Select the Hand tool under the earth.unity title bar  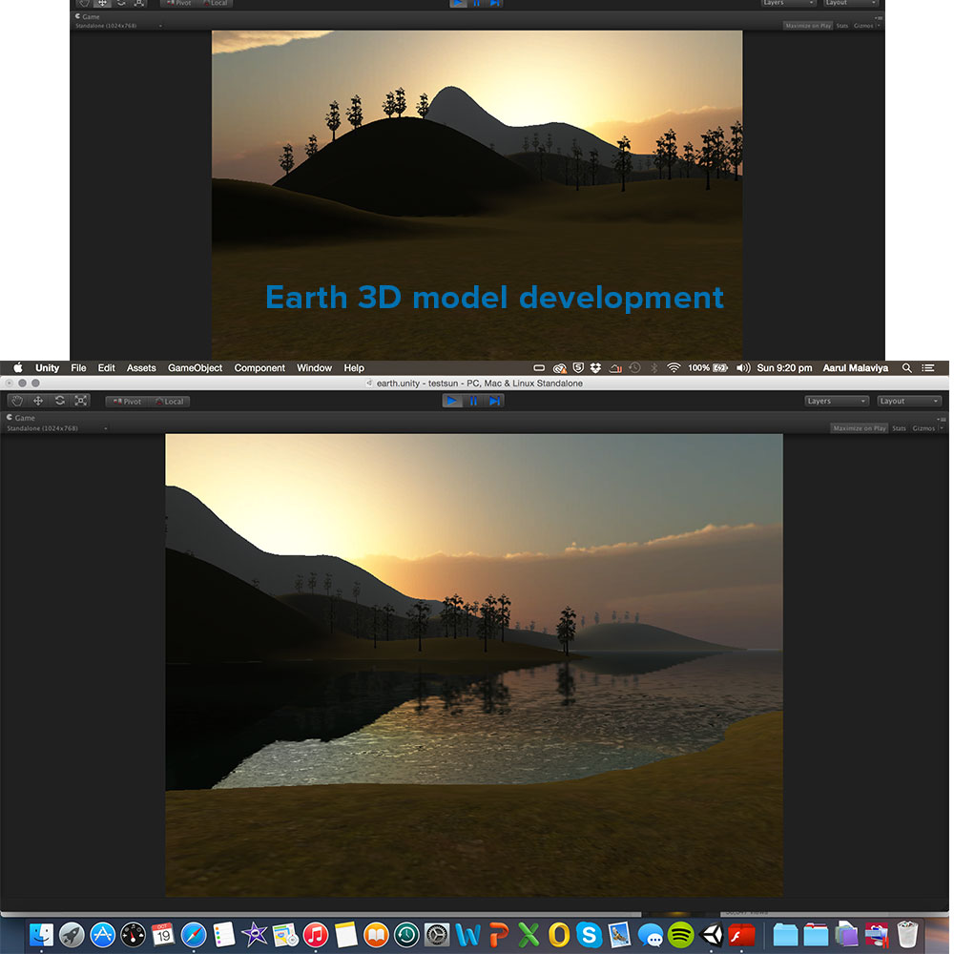[x=16, y=401]
